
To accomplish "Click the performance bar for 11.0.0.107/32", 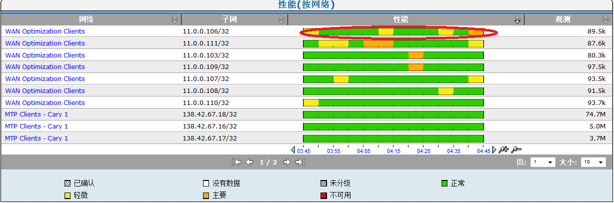I will [x=393, y=79].
